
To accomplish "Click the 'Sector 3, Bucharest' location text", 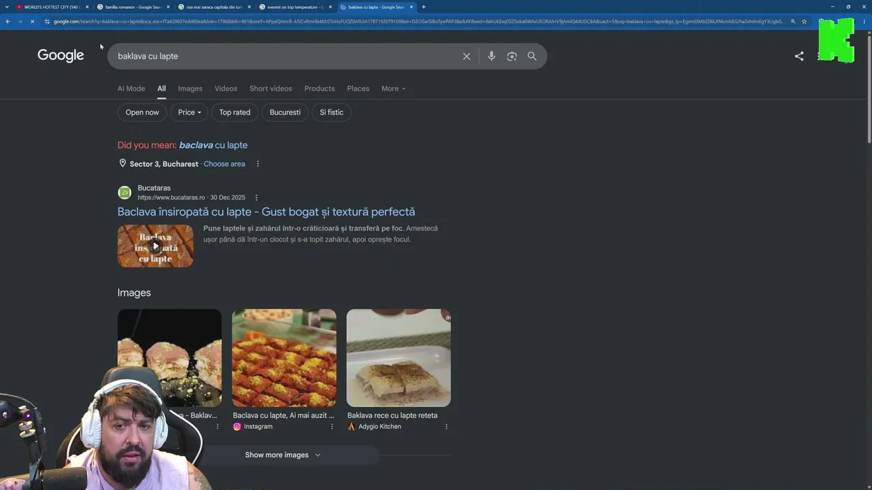I will tap(164, 164).
